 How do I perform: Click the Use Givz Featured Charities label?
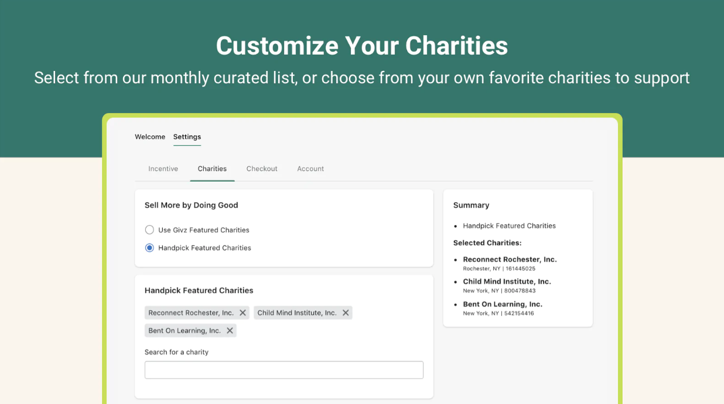pyautogui.click(x=204, y=230)
